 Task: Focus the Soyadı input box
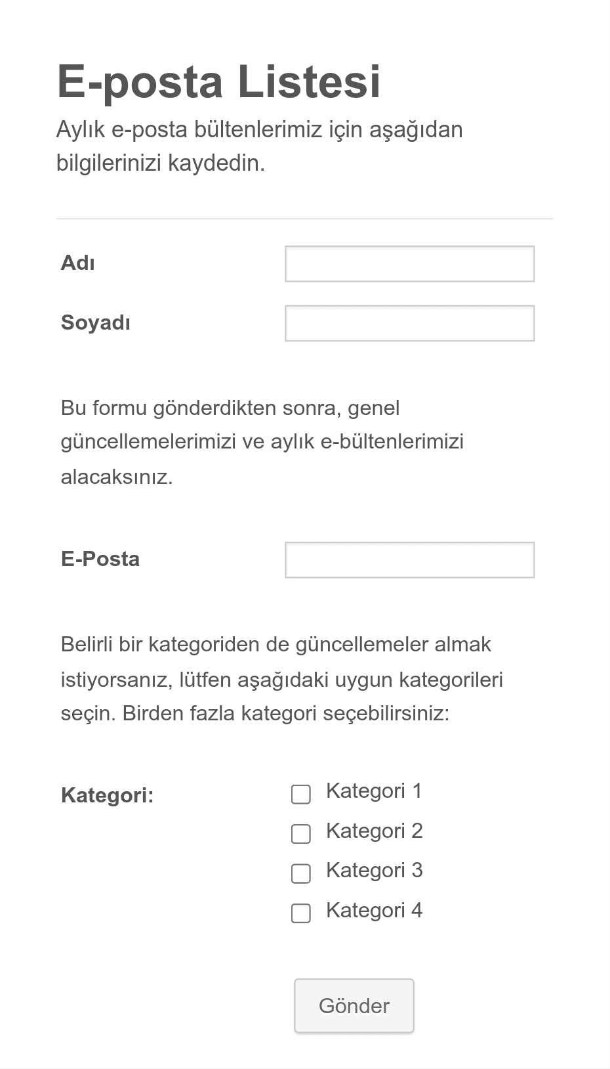click(x=409, y=323)
